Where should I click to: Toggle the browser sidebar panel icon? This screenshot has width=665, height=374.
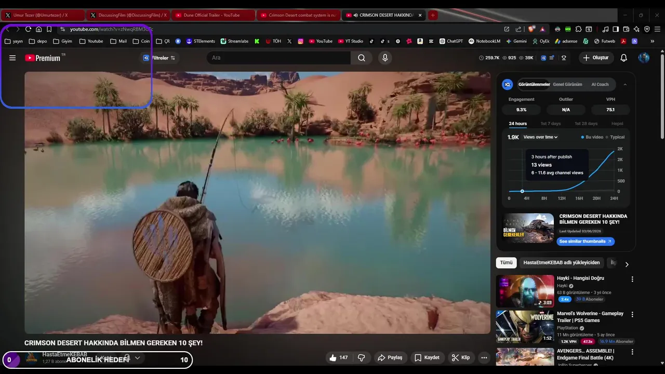pyautogui.click(x=616, y=29)
